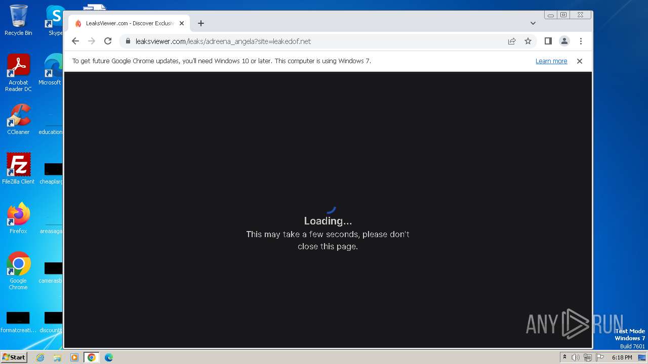Open the media player taskbar icon
Viewport: 648px width, 364px height.
click(74, 357)
